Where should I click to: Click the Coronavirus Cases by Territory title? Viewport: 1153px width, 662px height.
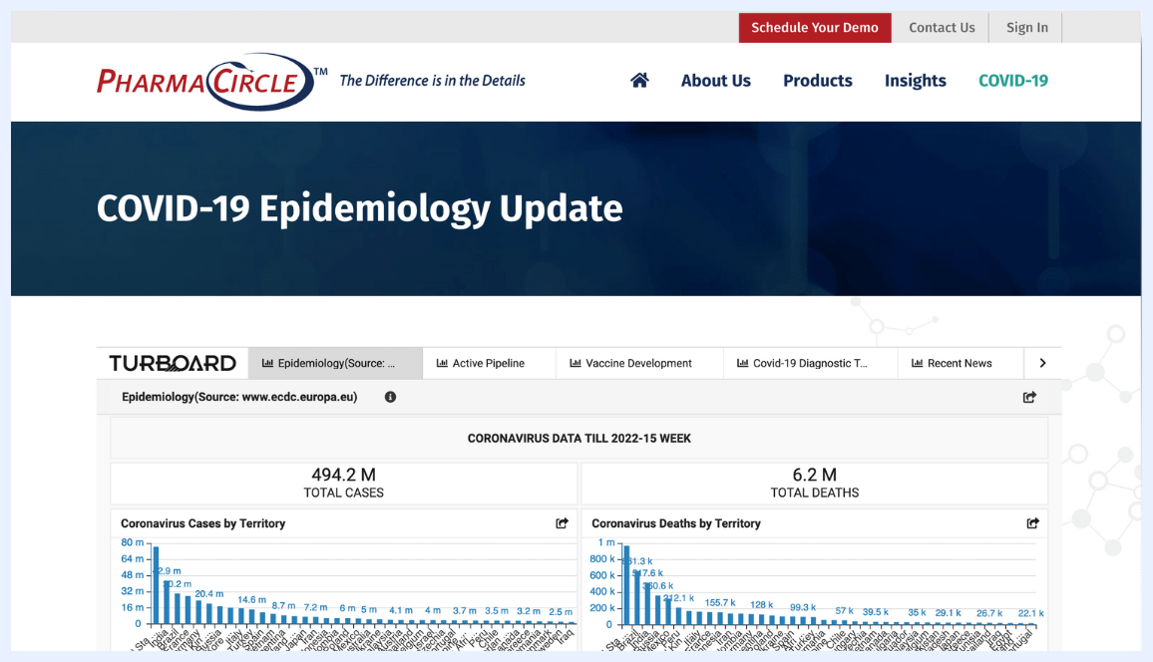[202, 523]
